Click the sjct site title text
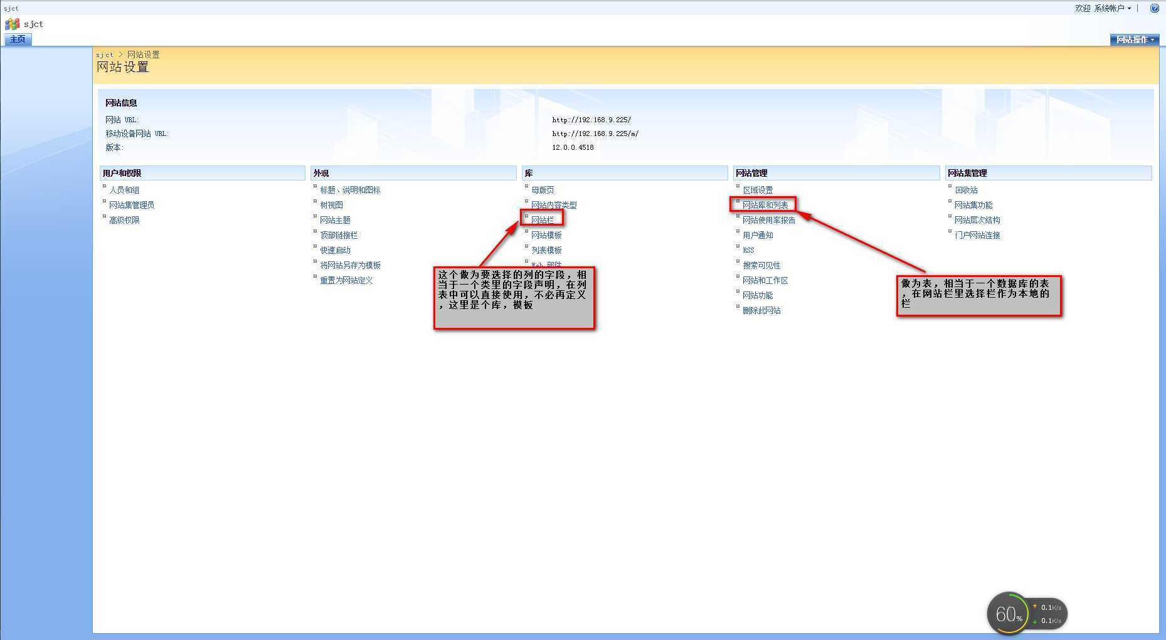 (33, 24)
